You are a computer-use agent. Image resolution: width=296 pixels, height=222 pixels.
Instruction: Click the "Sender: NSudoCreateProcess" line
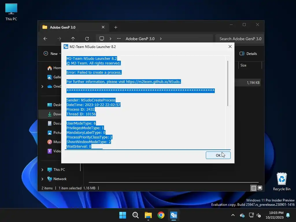[91, 100]
